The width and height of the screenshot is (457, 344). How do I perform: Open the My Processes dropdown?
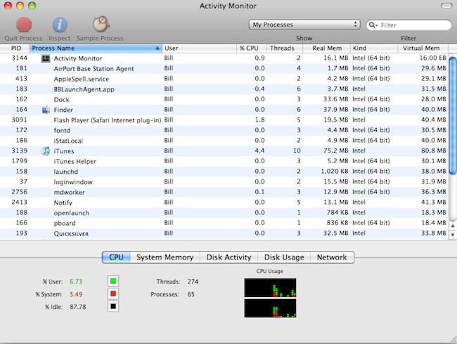click(304, 25)
